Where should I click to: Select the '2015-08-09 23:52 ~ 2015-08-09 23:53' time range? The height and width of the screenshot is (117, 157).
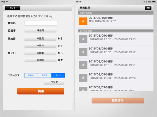pos(113,39)
